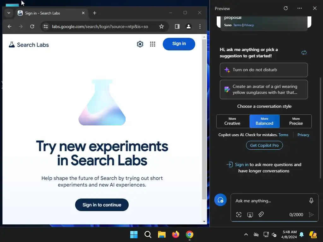
Task: Click the Search Labs logo
Action: 29,45
